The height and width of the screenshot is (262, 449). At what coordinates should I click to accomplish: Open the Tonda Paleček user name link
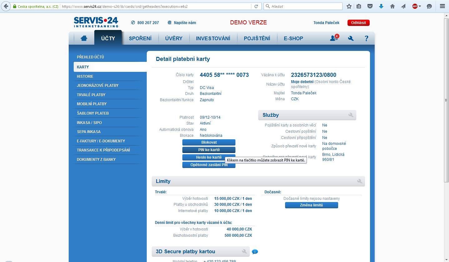click(x=326, y=22)
